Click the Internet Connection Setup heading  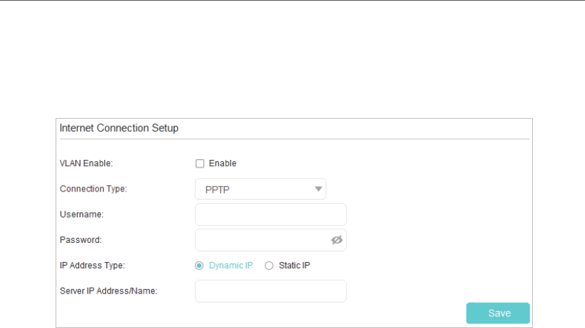point(119,128)
